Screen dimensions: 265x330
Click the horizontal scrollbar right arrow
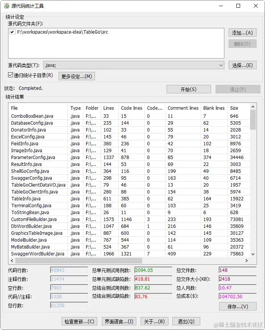[x=247, y=260]
